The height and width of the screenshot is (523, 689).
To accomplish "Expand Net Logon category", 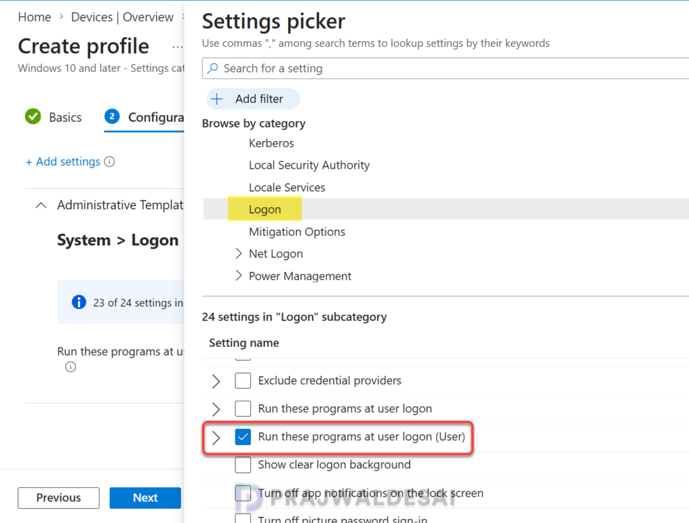I will [239, 253].
